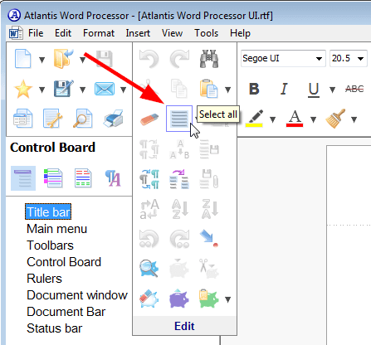Click the blue arrow with red dot icon
Image resolution: width=371 pixels, height=345 pixels.
click(208, 239)
